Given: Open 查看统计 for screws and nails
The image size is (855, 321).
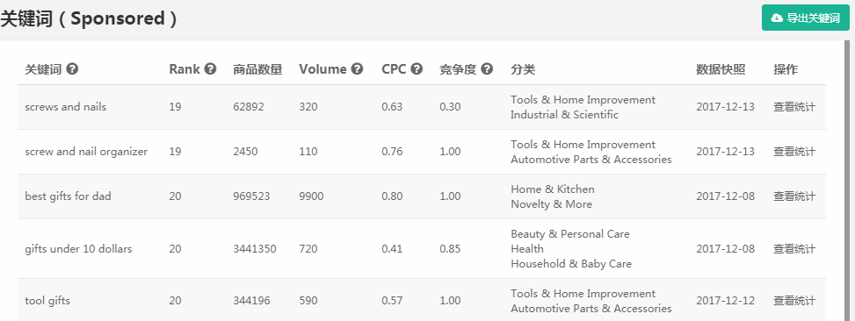Looking at the screenshot, I should (x=794, y=107).
